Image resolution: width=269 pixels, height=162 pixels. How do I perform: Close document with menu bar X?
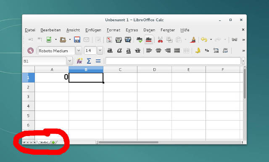point(243,30)
